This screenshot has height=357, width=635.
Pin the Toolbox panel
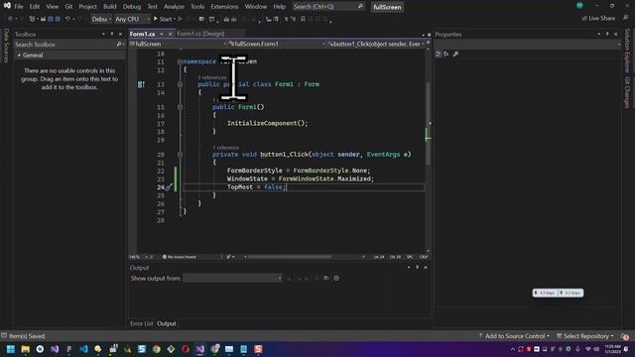tap(112, 34)
